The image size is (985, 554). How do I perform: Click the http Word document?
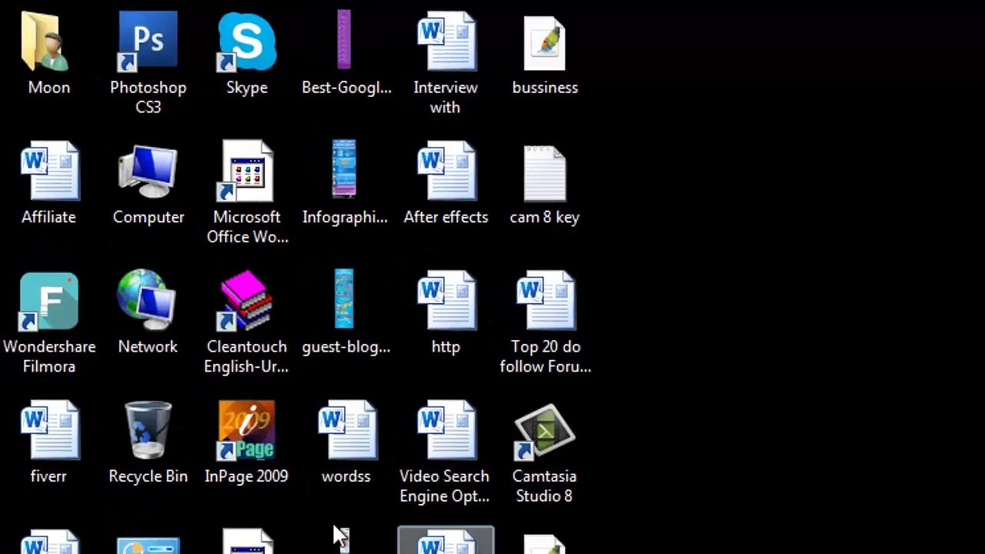(x=446, y=302)
